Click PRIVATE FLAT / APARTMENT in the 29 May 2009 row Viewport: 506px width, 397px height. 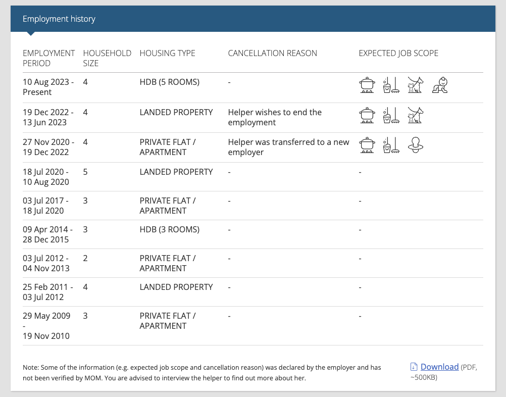pos(168,321)
